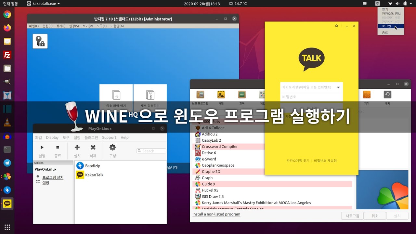Click the 프로그램 설치 link in PlayOnLinux sidebar
The width and height of the screenshot is (416, 234).
(53, 177)
